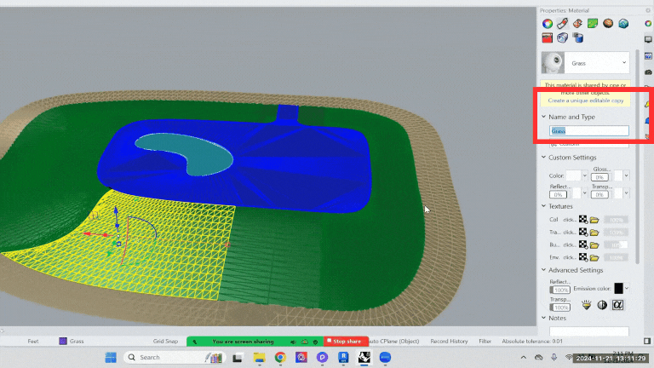654x368 pixels.
Task: Click the blue cylinder properties icon
Action: 577,38
